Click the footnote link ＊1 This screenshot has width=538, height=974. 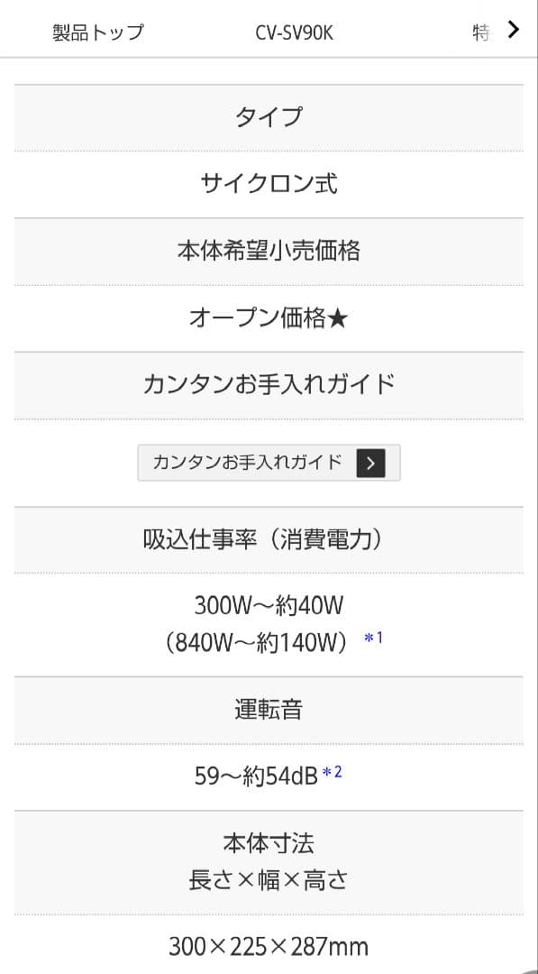click(x=372, y=642)
